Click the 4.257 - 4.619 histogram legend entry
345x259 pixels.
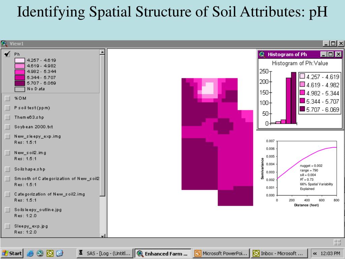[x=319, y=77]
